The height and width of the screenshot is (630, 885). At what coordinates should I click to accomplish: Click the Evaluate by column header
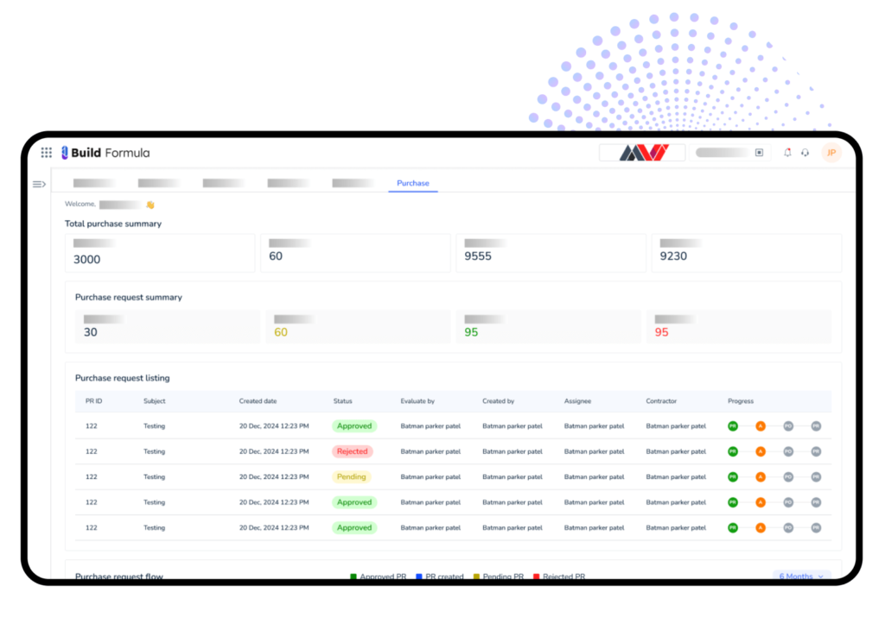click(417, 401)
